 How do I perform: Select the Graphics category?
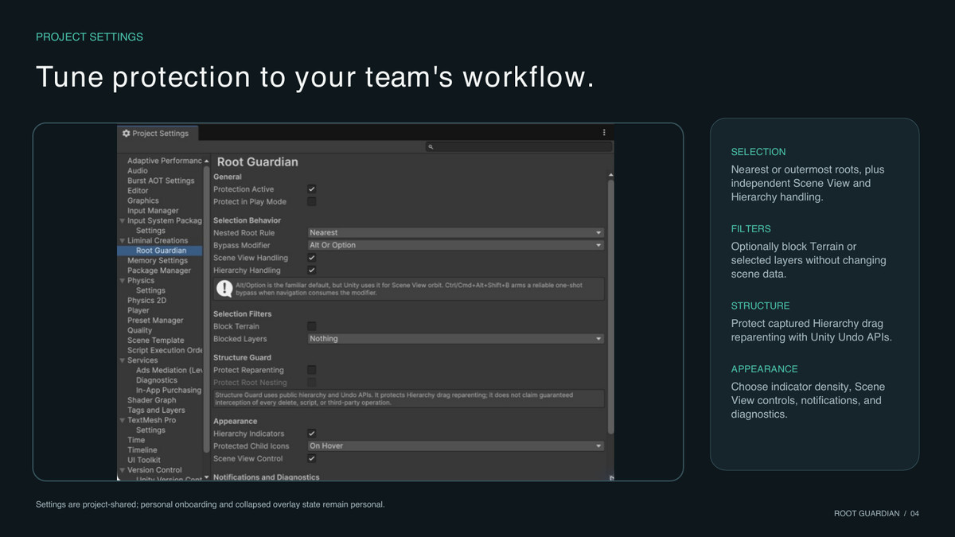143,200
